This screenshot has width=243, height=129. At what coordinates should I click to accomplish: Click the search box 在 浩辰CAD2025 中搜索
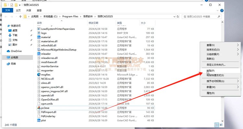tap(201, 17)
